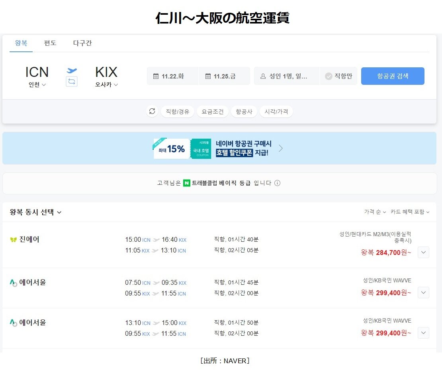Click 성인/현대카드 M2/M3 card condition text
Viewport: 442px width, 372px height.
point(375,237)
